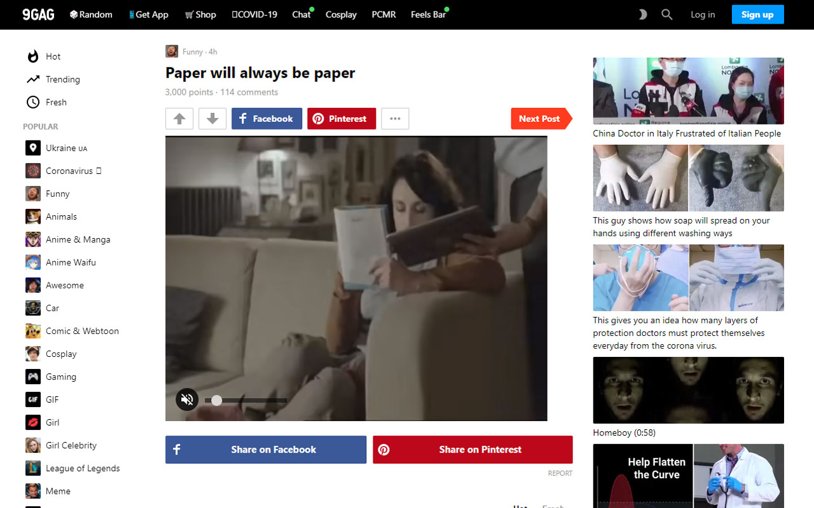Screen dimensions: 814x508
Task: Open the Fresh clock icon section
Action: pos(32,102)
